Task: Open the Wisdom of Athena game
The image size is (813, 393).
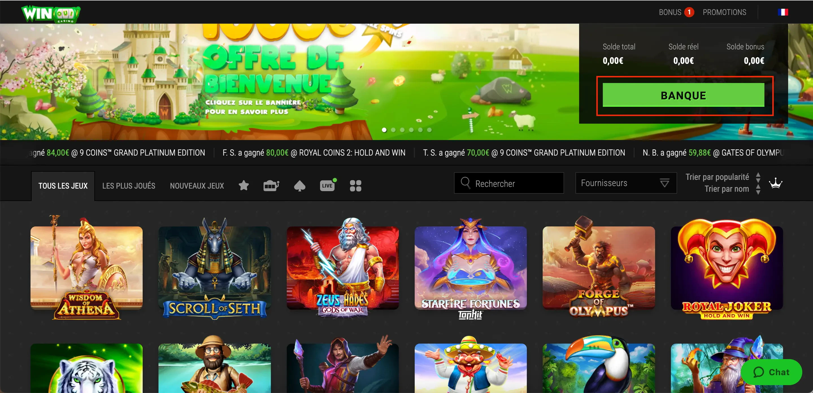Action: [x=86, y=268]
